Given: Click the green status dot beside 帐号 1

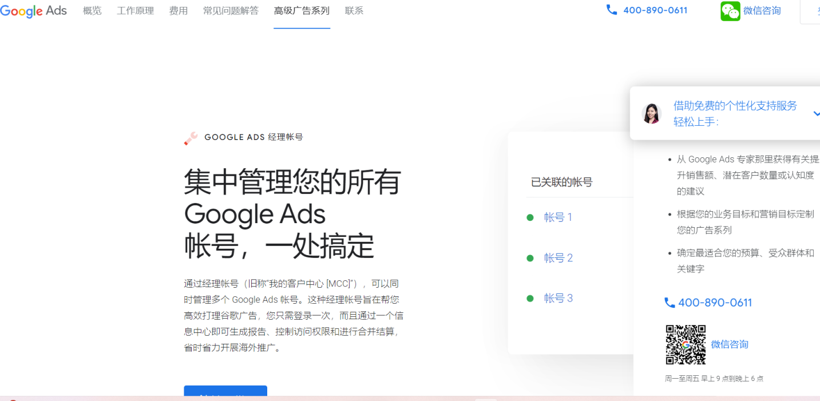Looking at the screenshot, I should tap(529, 217).
